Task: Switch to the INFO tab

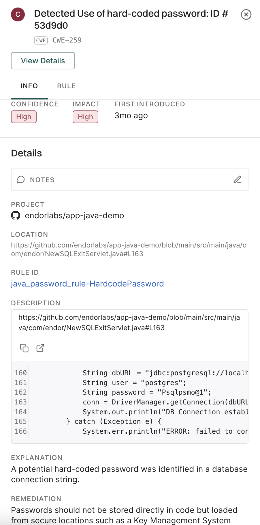Action: point(29,86)
